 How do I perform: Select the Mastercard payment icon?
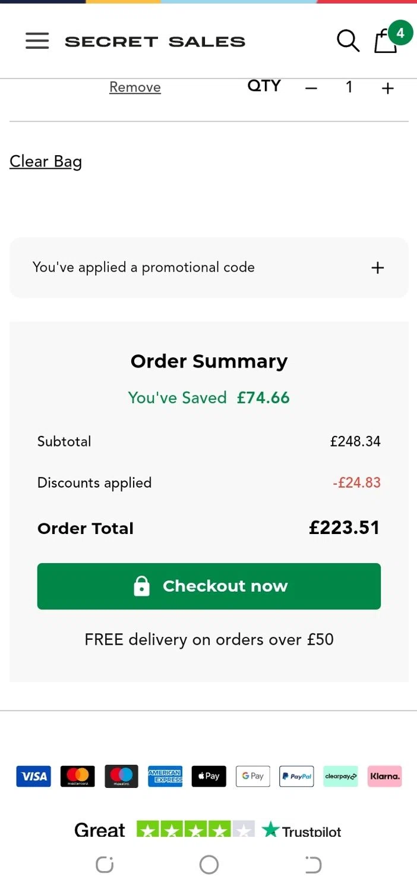[77, 776]
